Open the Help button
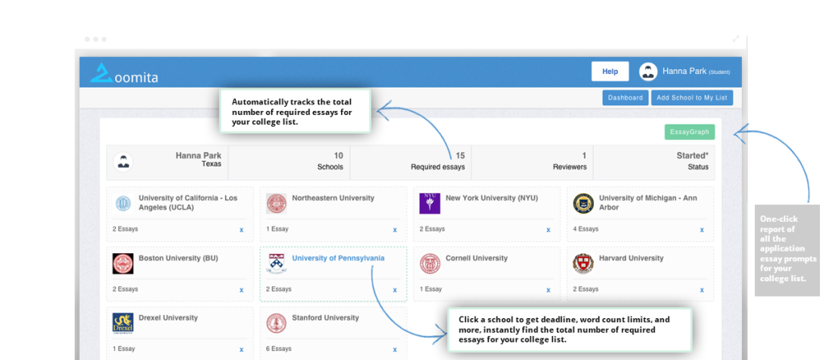Viewport: 824px width, 360px height. pos(610,72)
